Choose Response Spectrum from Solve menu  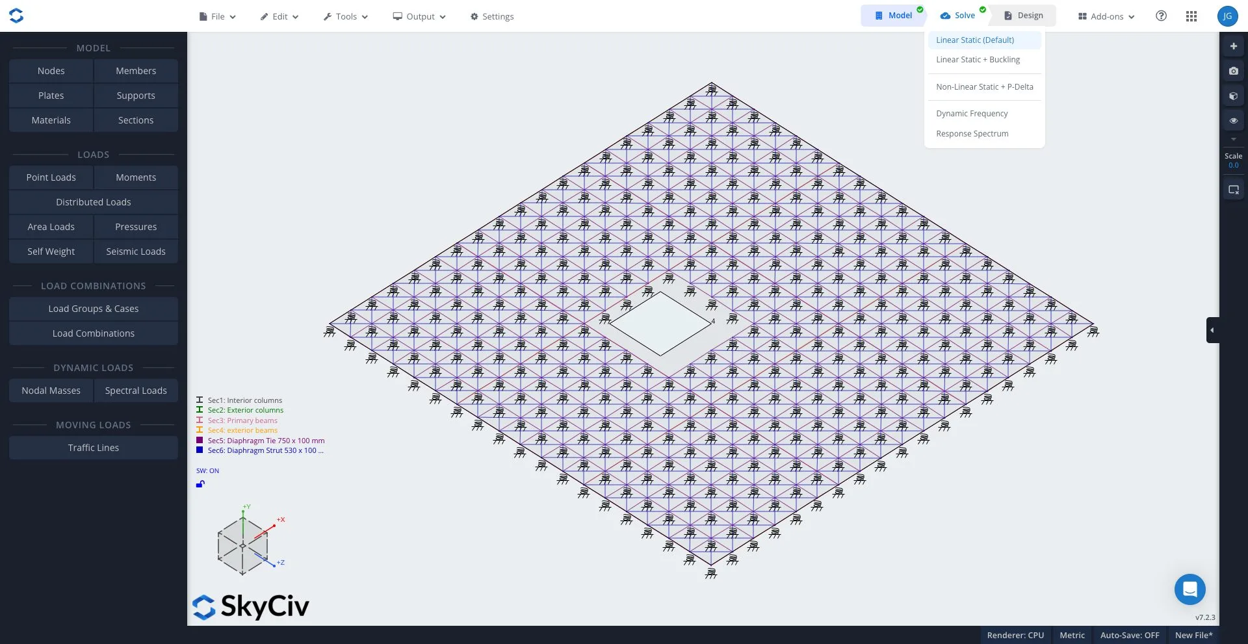972,134
